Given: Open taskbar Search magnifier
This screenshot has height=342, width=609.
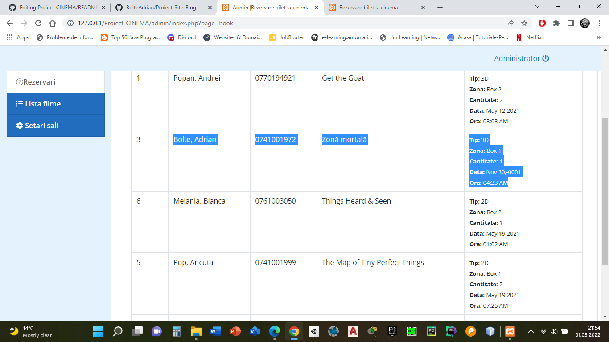Looking at the screenshot, I should [118, 331].
